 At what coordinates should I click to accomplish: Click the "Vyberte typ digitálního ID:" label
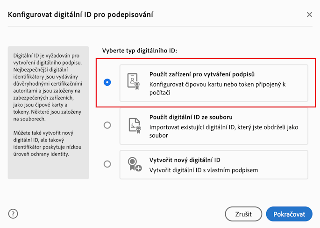coord(140,50)
